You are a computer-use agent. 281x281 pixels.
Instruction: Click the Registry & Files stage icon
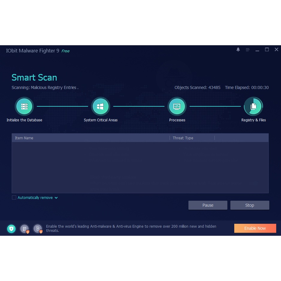pyautogui.click(x=253, y=106)
